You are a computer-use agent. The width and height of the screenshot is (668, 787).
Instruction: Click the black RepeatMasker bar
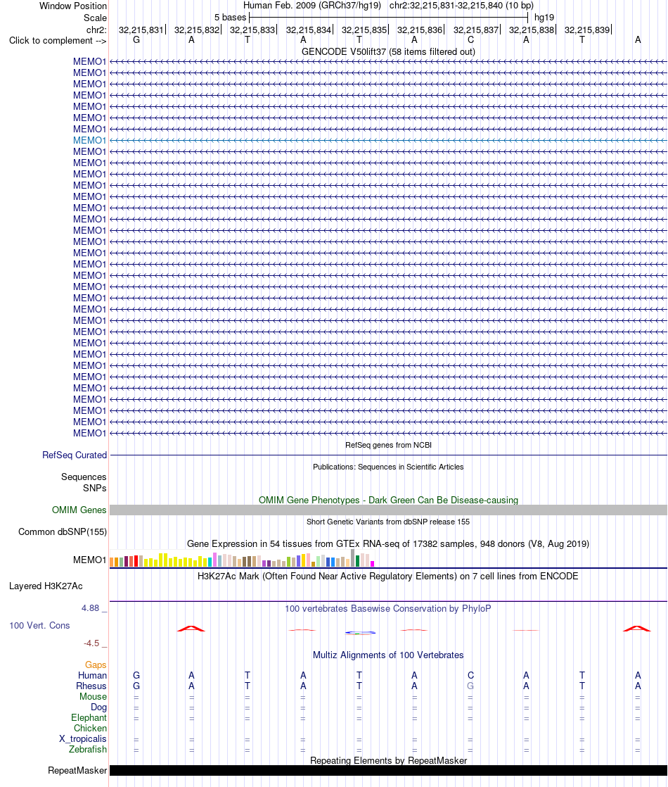tap(388, 770)
